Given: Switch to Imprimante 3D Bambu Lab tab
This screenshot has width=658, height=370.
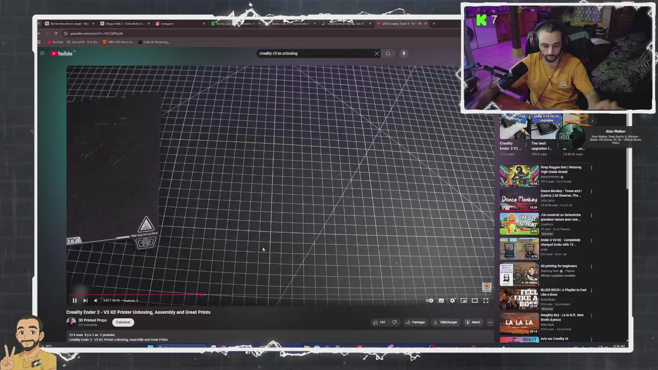Looking at the screenshot, I should tap(346, 24).
